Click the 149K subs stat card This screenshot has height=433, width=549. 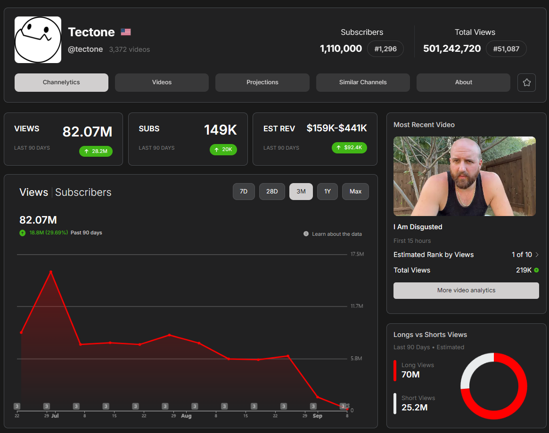click(x=188, y=139)
